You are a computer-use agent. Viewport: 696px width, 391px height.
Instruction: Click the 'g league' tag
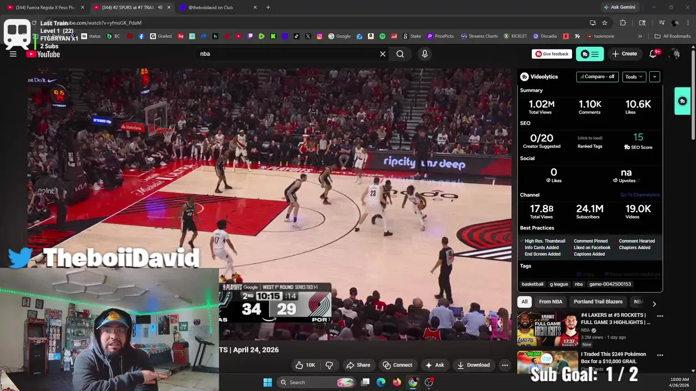(x=558, y=284)
